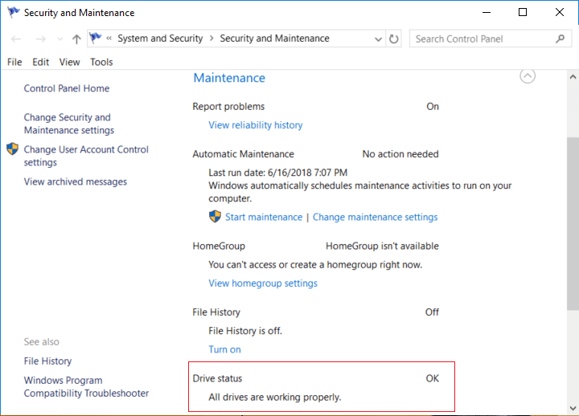
Task: Open Windows Program Compatibility Troubleshooter
Action: (86, 386)
